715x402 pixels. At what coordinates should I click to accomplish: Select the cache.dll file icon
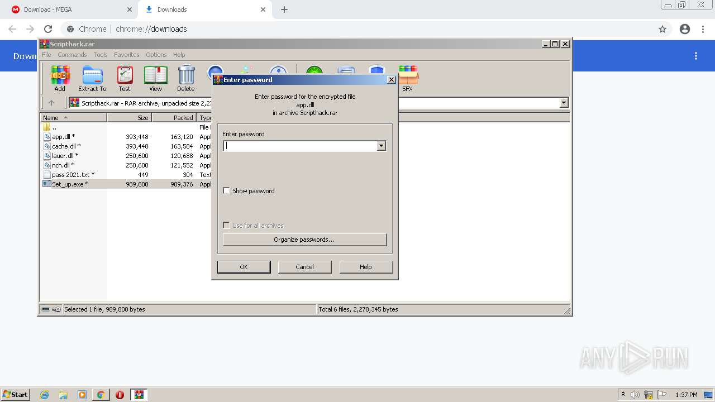click(x=47, y=146)
